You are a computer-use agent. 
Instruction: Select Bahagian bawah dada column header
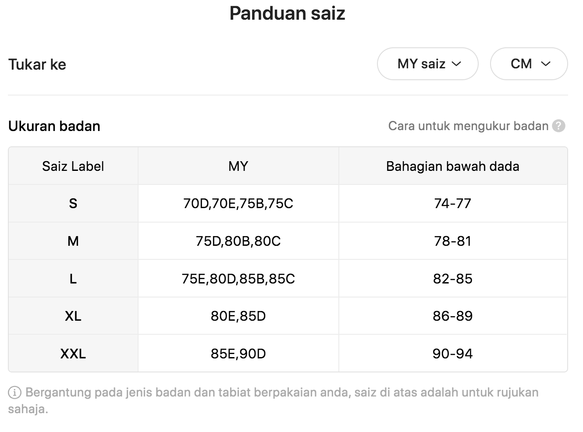coord(453,166)
